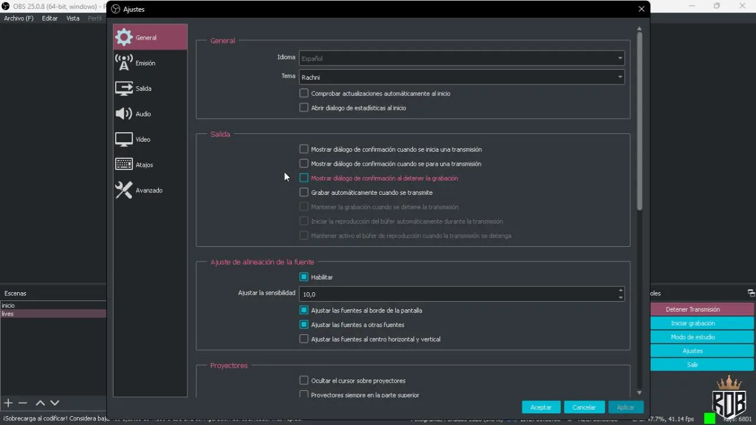Screen dimensions: 756x425
Task: Toggle Ajustar las fuentes a otras fuentes
Action: coord(304,325)
